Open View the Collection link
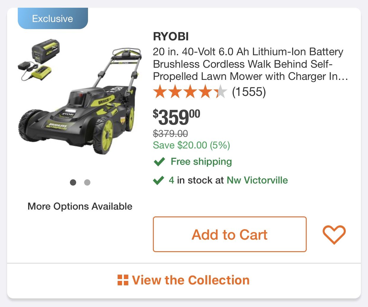 [191, 280]
